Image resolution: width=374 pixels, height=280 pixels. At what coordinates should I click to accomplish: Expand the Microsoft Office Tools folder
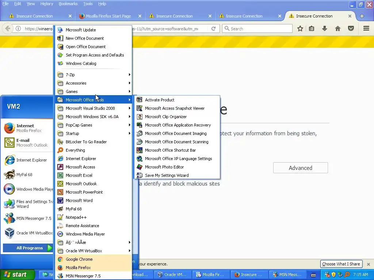click(x=93, y=100)
